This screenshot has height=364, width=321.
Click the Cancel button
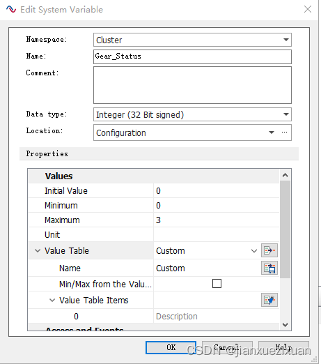click(227, 347)
